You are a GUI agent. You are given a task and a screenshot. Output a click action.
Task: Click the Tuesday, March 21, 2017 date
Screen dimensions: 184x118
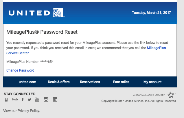click(151, 13)
